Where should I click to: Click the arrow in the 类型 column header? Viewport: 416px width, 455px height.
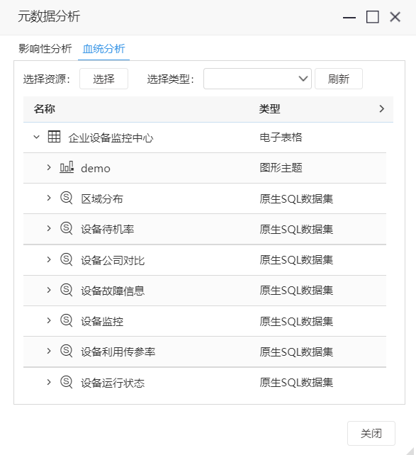point(381,109)
